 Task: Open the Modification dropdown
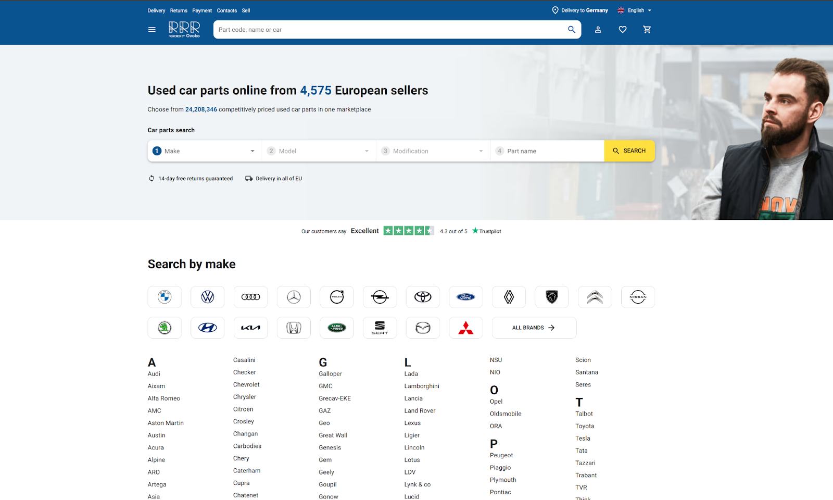point(433,151)
